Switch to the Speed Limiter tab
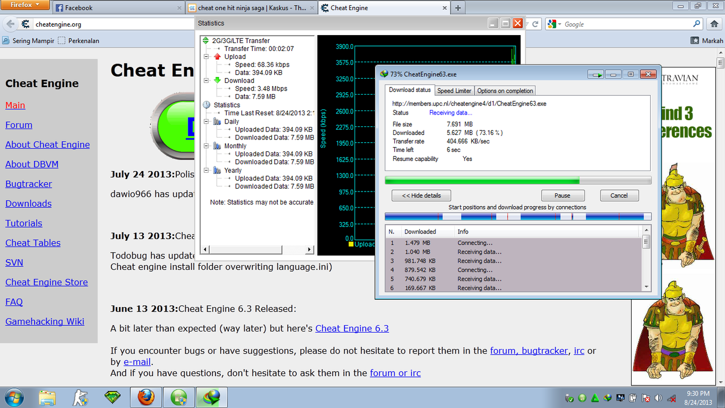 454,91
